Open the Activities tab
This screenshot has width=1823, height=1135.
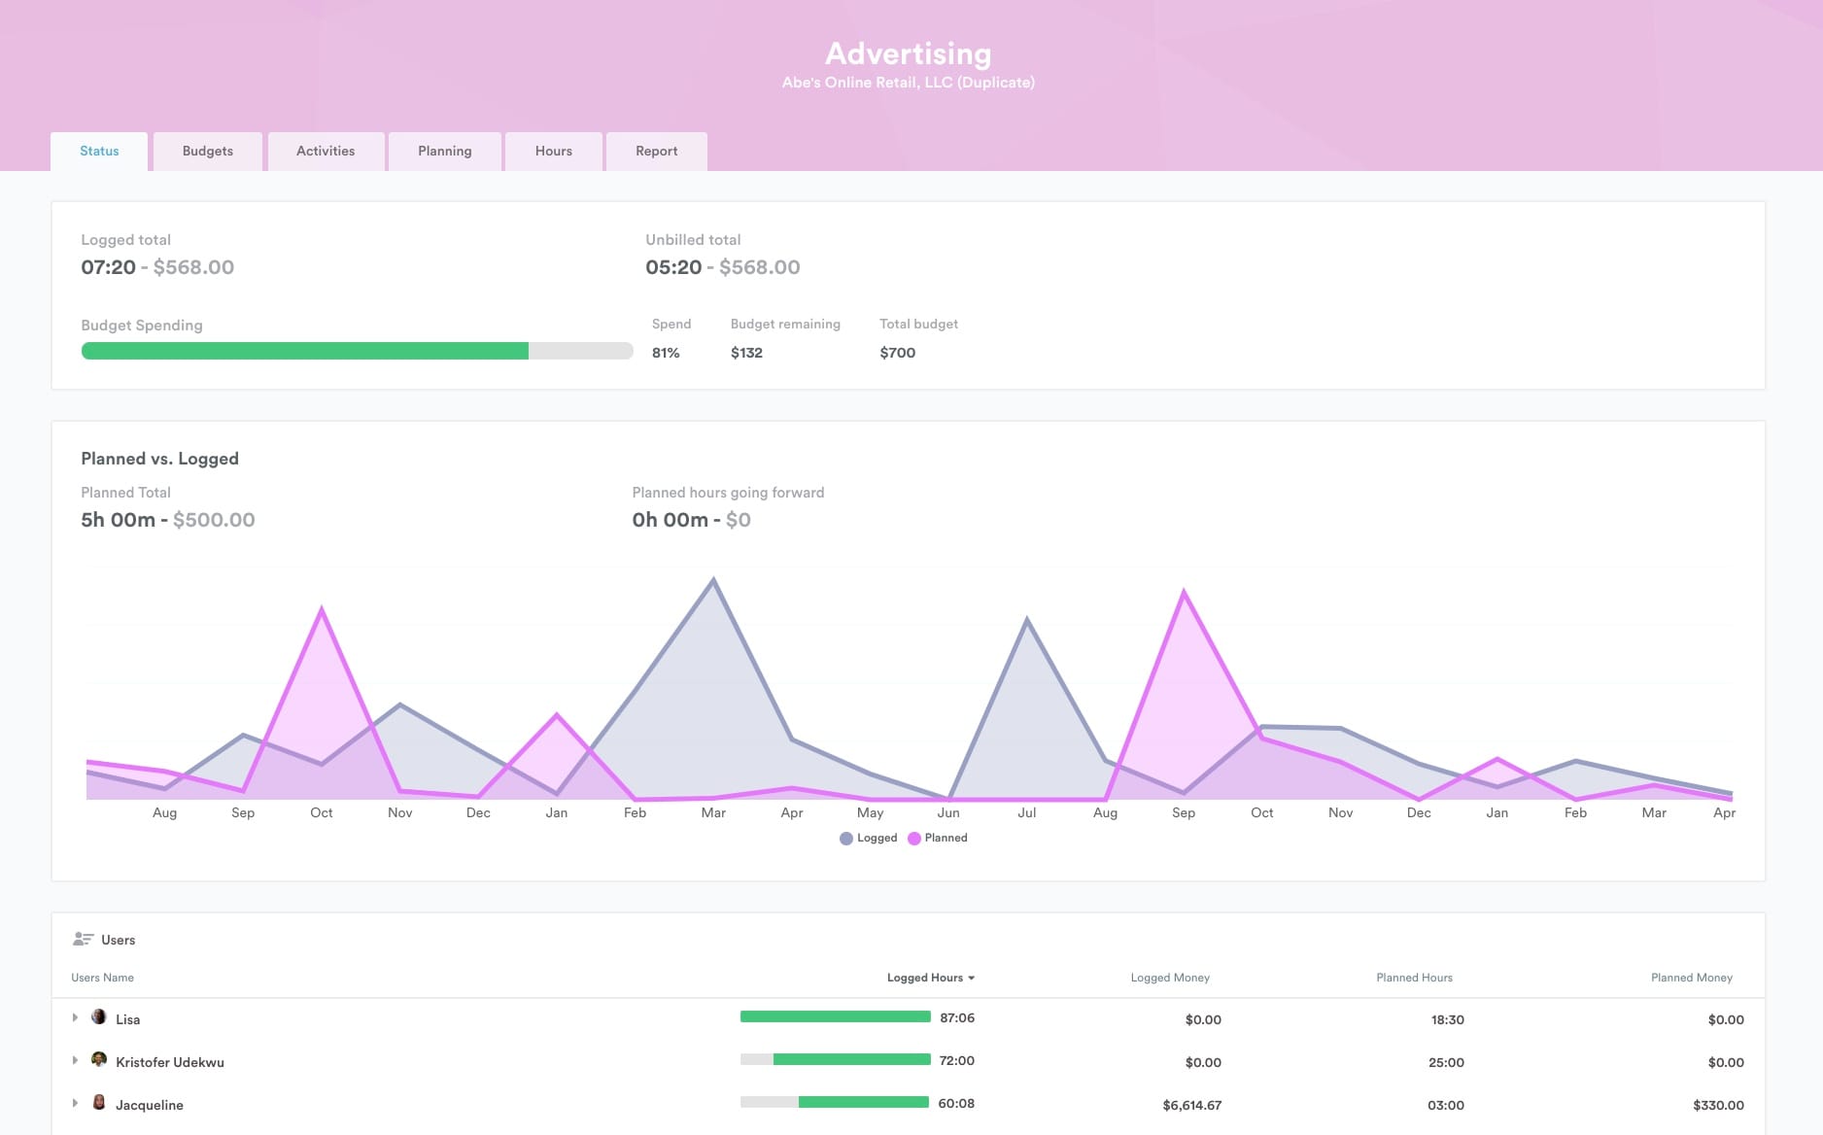[x=326, y=152]
